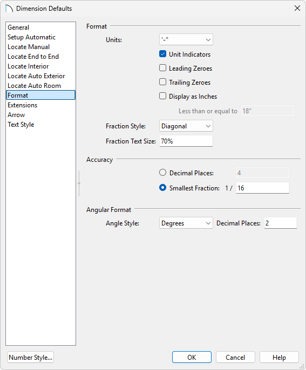Click the Cancel button

coord(235,357)
